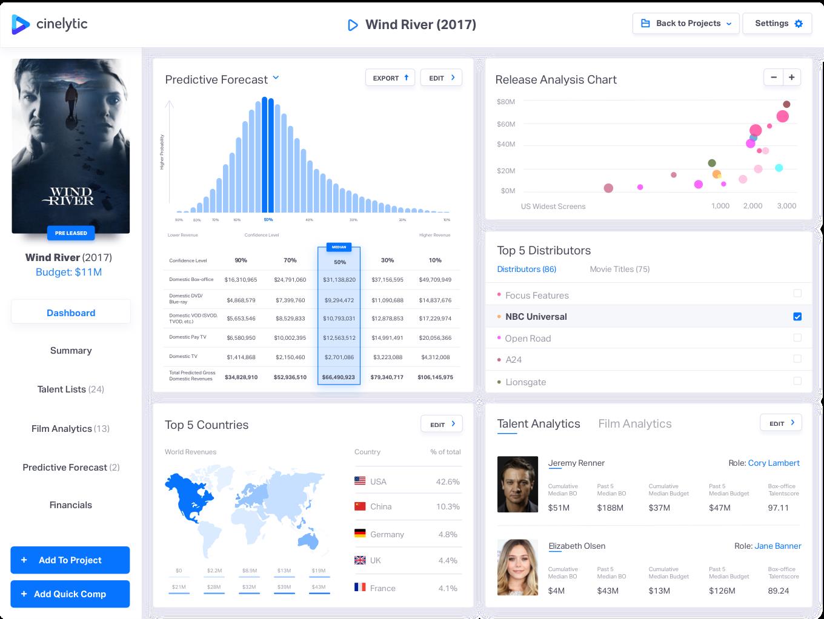Screen dimensions: 824x619
Task: Go to Summary in the sidebar
Action: click(71, 350)
